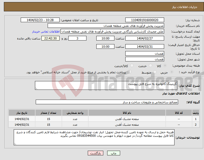Click the توضیحات خریدار text area
Viewport: 204px width, 160px height.
94,137
